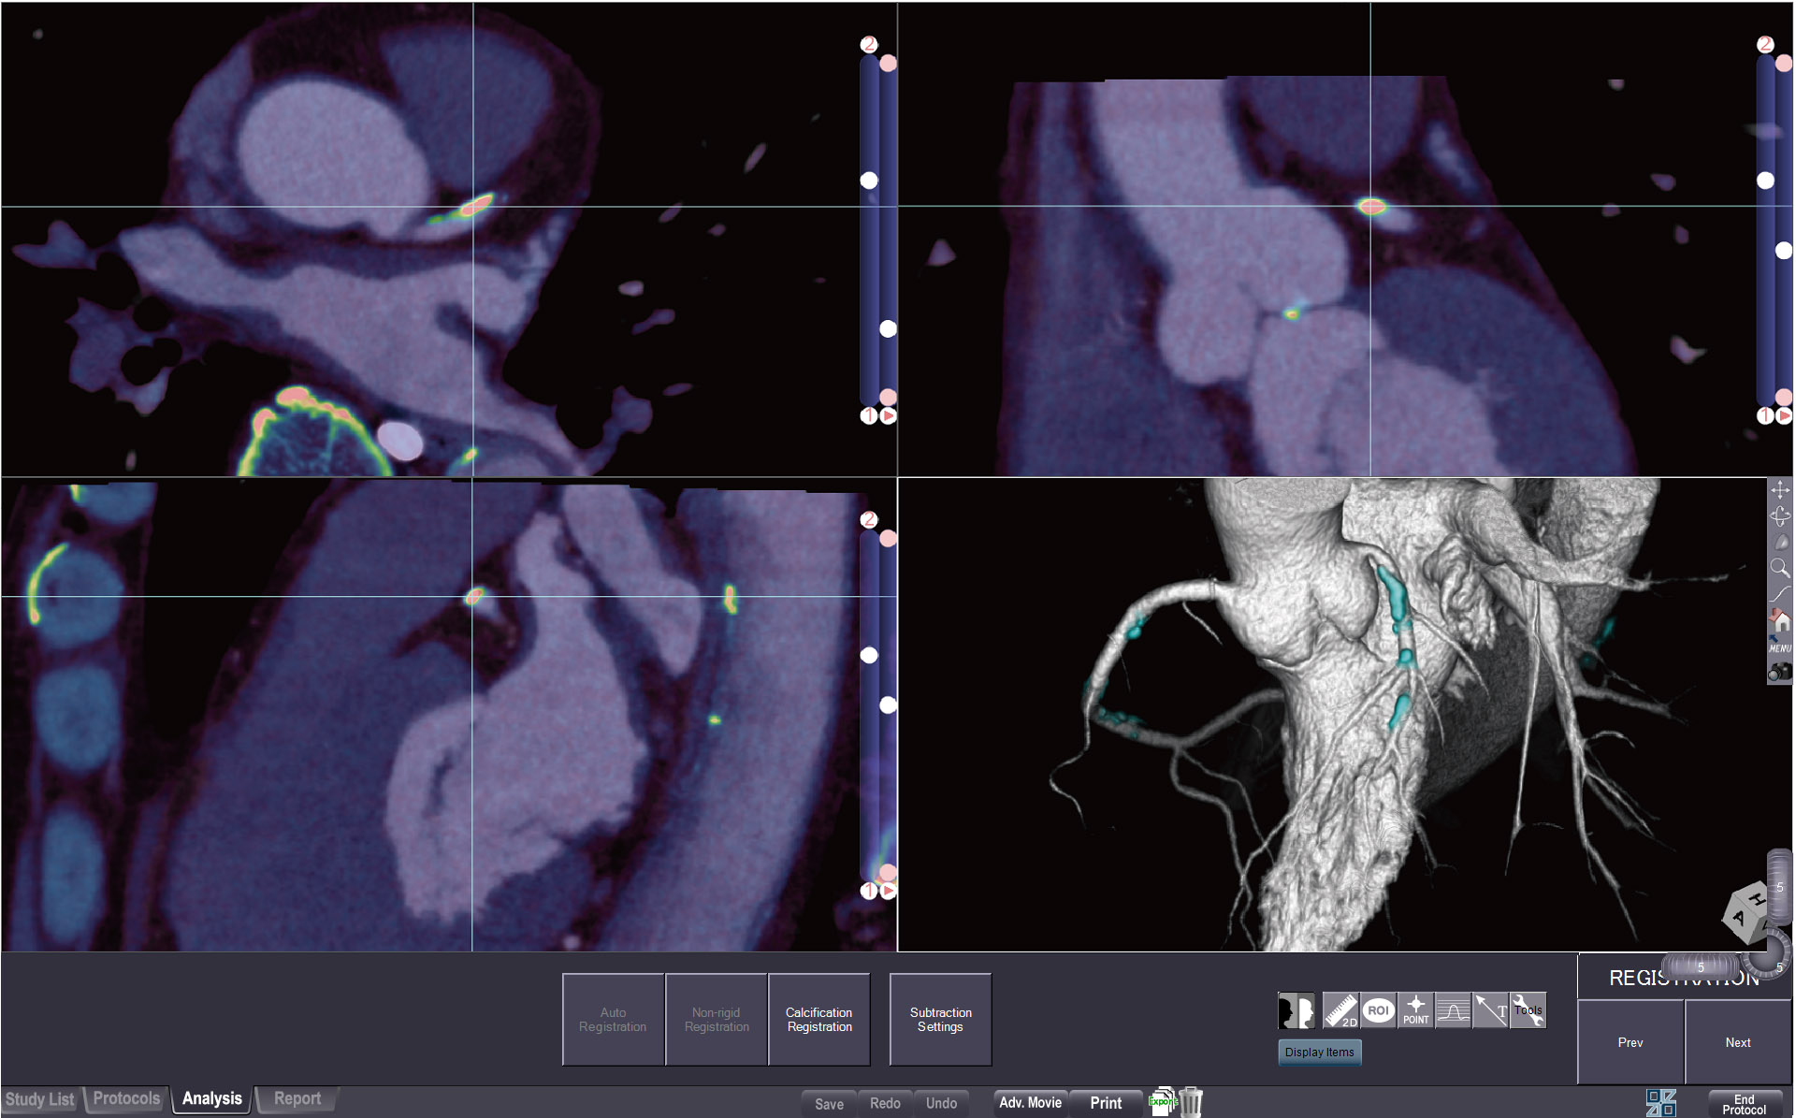
Task: Click the orientation cube in 3D view
Action: [x=1746, y=912]
